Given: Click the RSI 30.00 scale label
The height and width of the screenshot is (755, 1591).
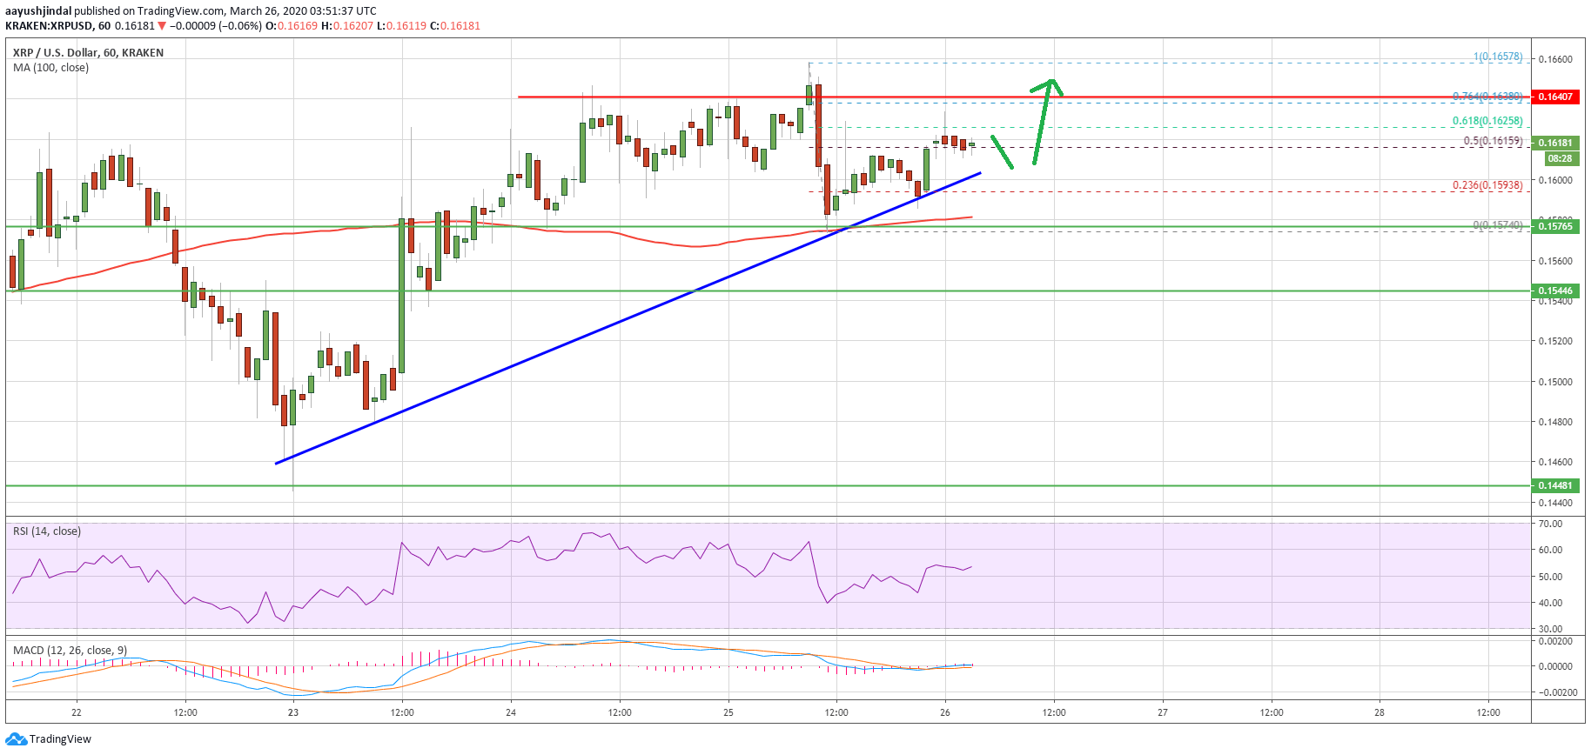Looking at the screenshot, I should (1550, 629).
